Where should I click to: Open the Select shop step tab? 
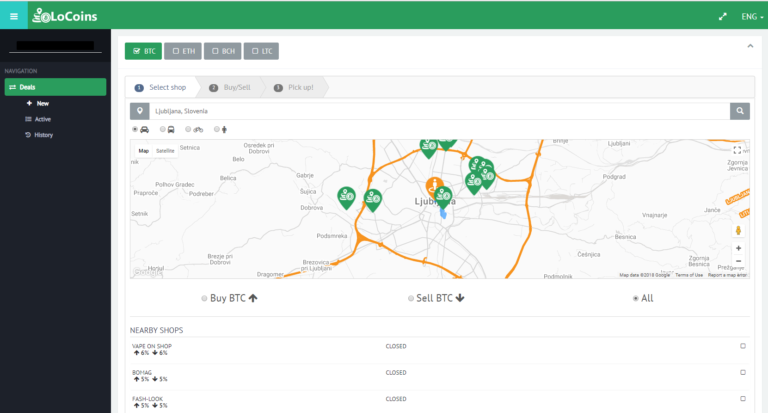160,87
